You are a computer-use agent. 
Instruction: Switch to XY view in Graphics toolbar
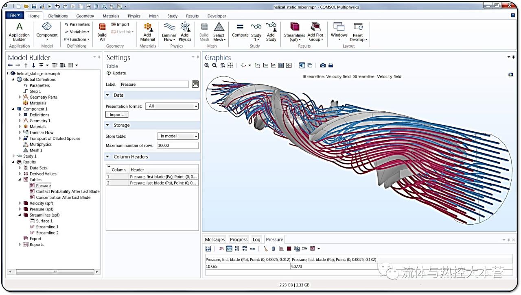(258, 65)
